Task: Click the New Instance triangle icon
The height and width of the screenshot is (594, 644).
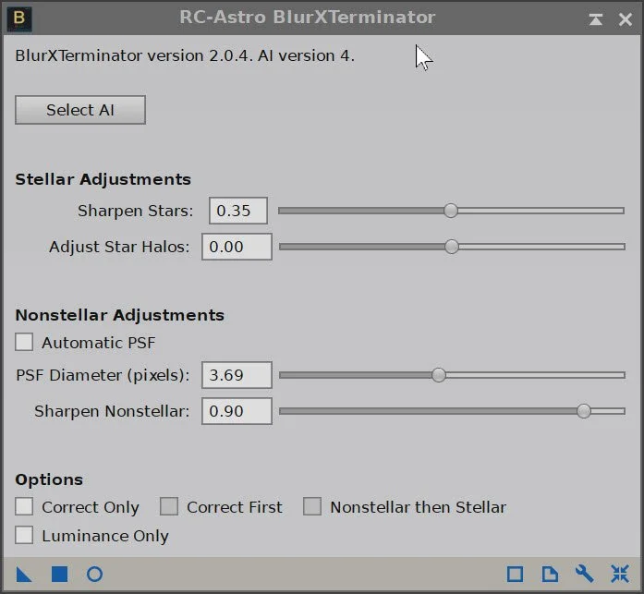Action: tap(24, 574)
